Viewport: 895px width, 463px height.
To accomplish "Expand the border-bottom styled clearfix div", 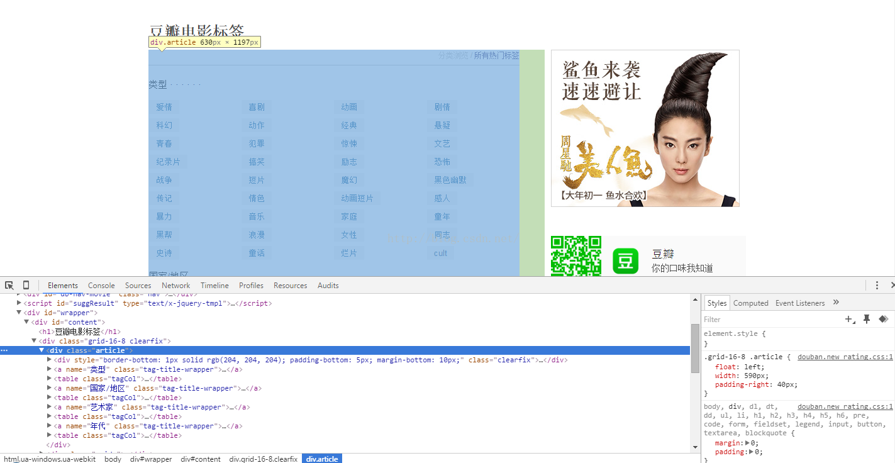I will [49, 360].
